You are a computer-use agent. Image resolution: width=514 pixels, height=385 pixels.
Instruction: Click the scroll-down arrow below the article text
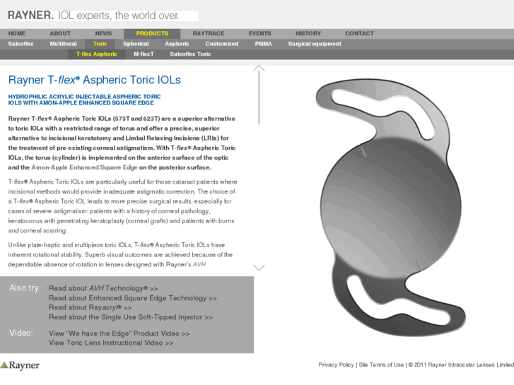[x=259, y=268]
